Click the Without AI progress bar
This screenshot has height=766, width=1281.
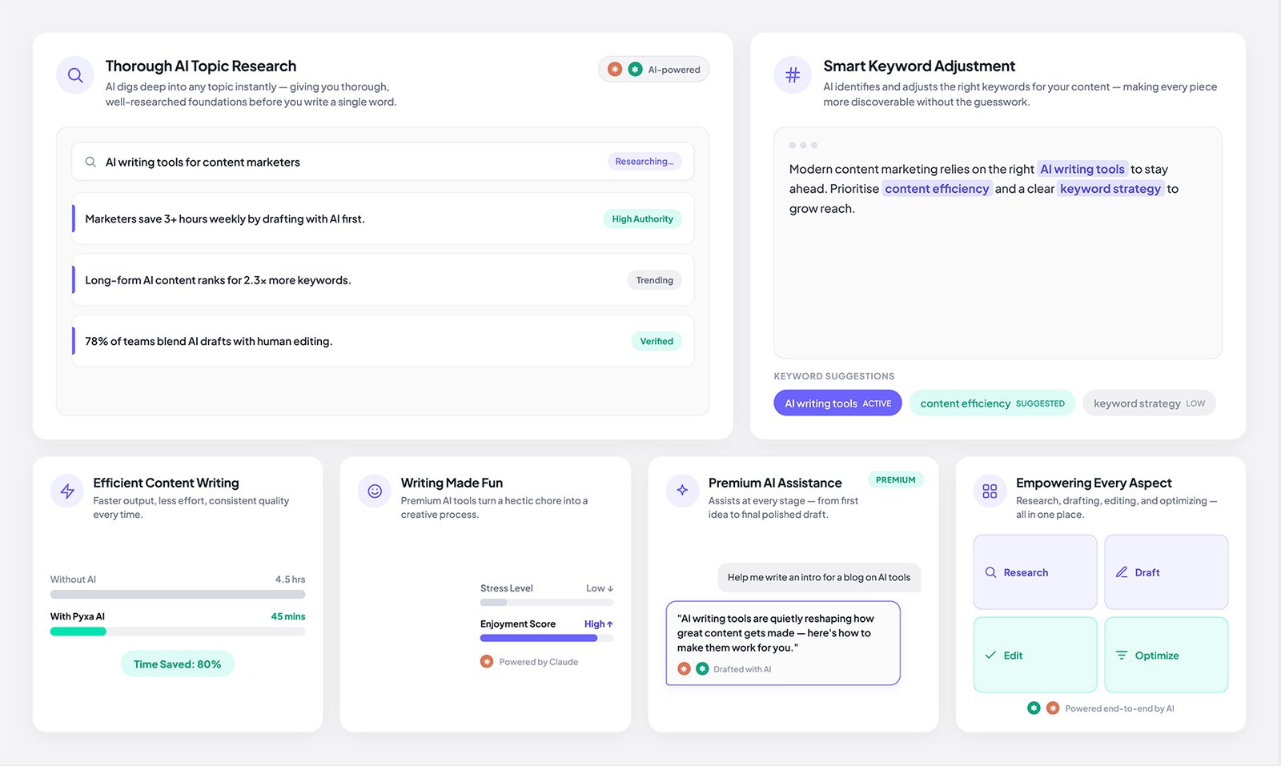pos(178,595)
